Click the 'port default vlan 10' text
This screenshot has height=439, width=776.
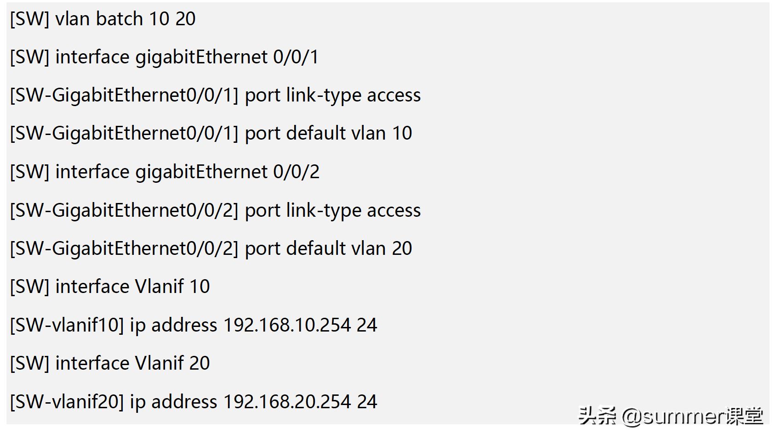pos(328,134)
